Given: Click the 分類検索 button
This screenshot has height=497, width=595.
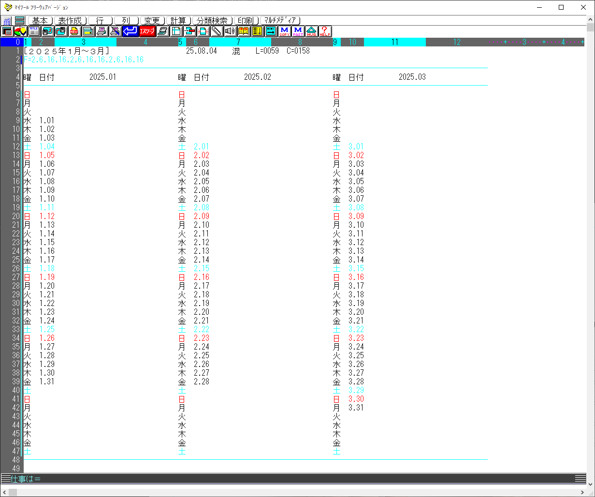Looking at the screenshot, I should 212,21.
